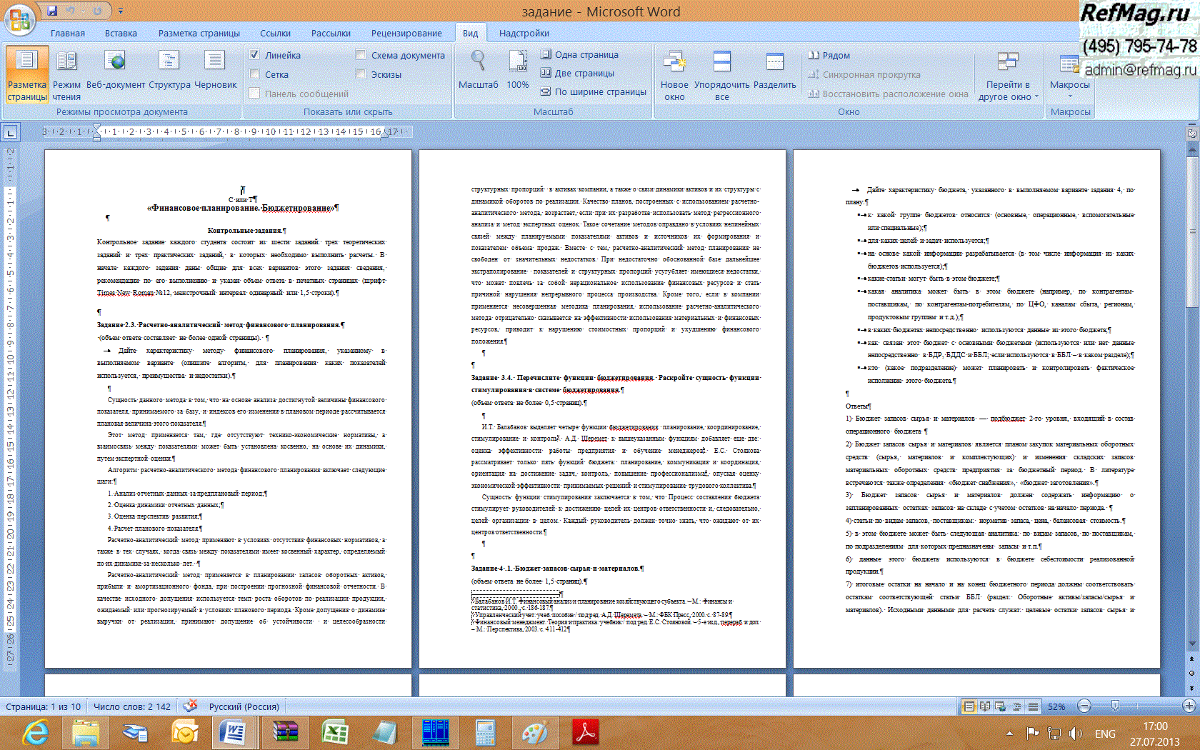1200x750 pixels.
Task: Switch to Черновик draft view
Action: tap(215, 72)
